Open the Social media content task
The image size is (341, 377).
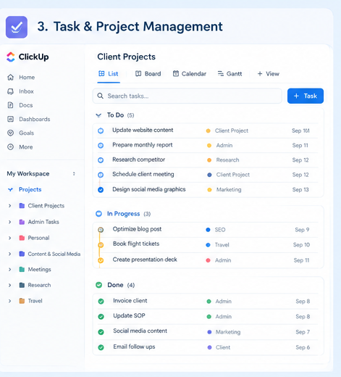(x=140, y=331)
